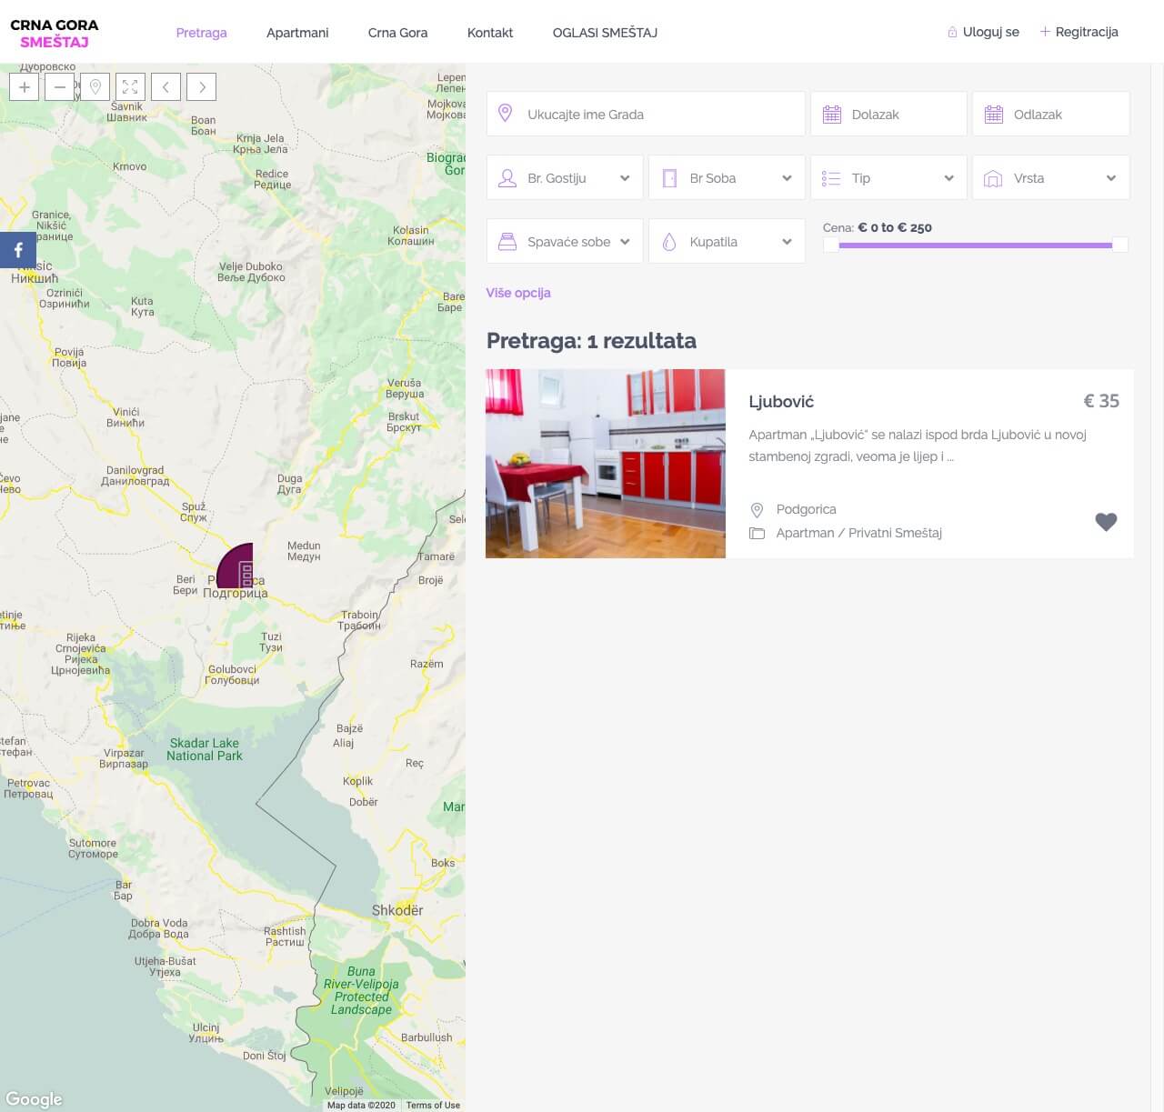The height and width of the screenshot is (1112, 1164).
Task: Expand the map to fullscreen
Action: (x=130, y=87)
